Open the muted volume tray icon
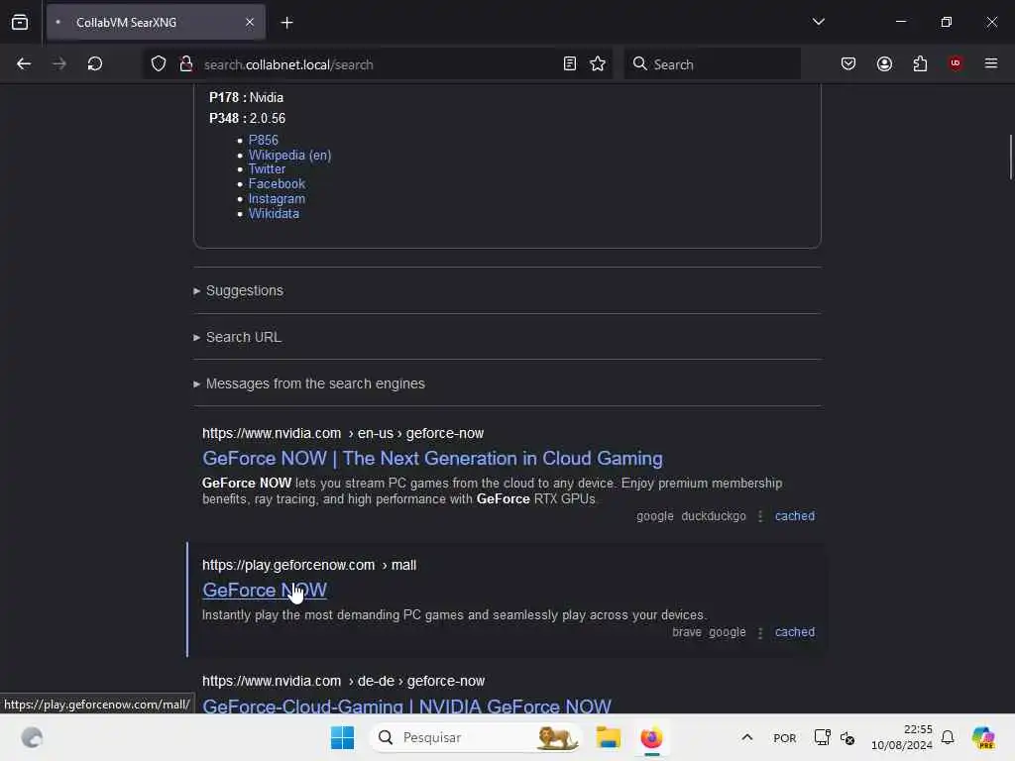The width and height of the screenshot is (1015, 761). 847,737
